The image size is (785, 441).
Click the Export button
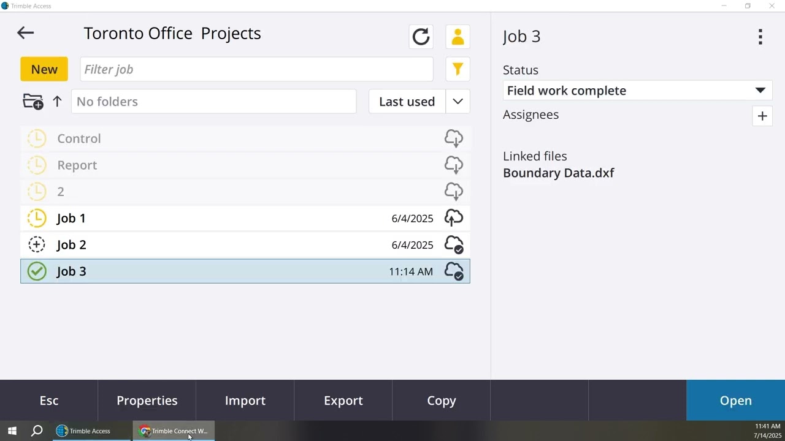point(343,401)
